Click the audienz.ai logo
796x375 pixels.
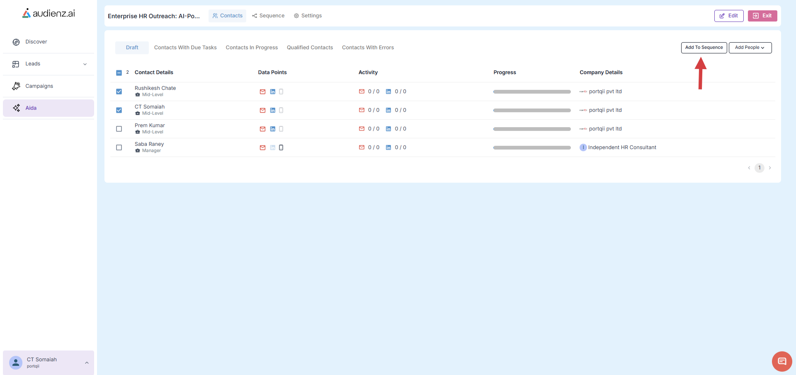click(49, 13)
